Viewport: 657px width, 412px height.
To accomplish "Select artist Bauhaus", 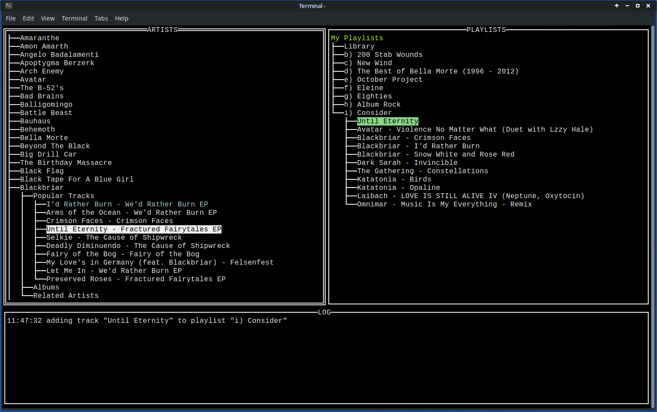I will point(35,121).
